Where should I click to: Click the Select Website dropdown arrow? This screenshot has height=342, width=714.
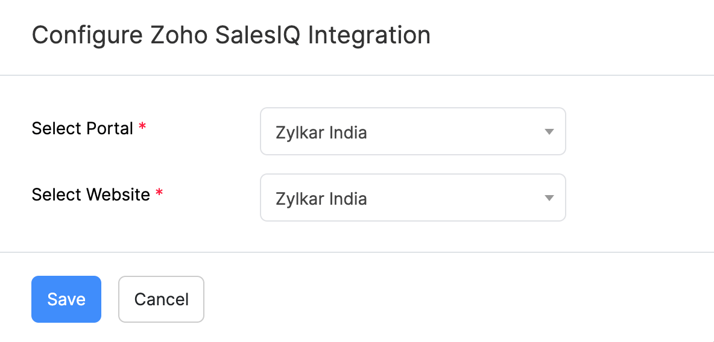click(549, 198)
